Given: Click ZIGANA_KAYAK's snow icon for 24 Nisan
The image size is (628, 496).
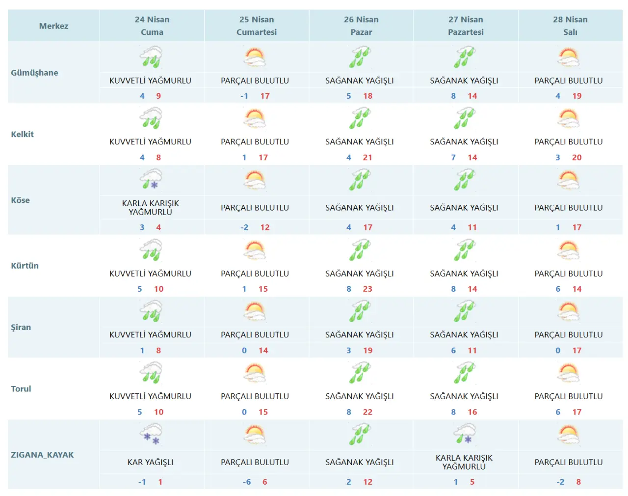Looking at the screenshot, I should pyautogui.click(x=151, y=434).
